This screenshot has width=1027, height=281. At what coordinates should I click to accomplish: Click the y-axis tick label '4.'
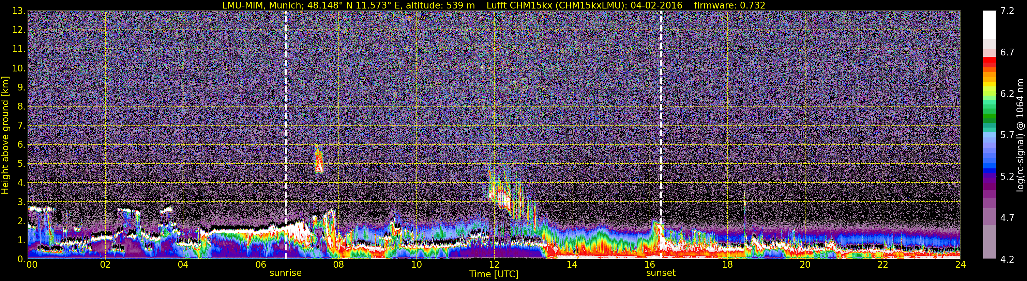[21, 183]
